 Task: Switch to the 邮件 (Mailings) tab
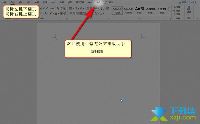53,2
